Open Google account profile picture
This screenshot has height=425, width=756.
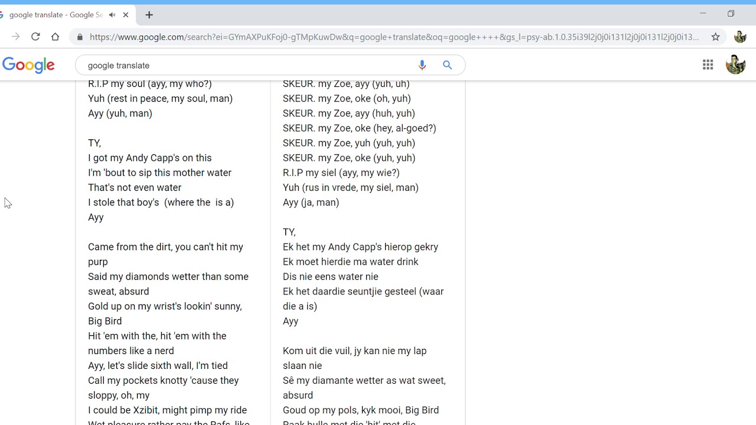point(735,64)
